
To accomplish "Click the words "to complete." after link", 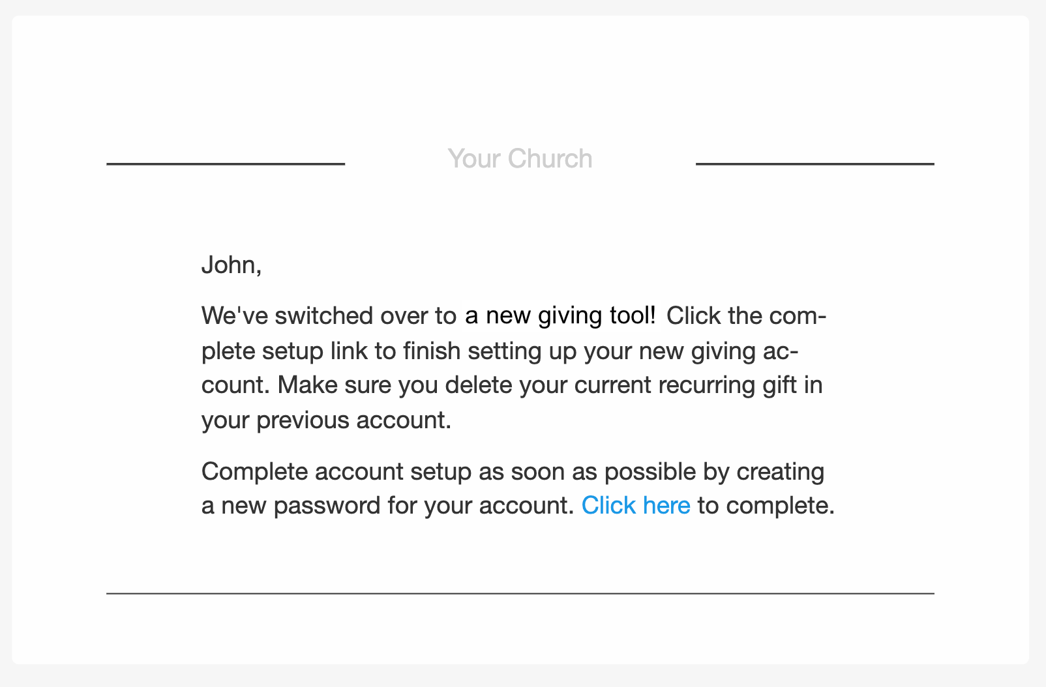I will click(x=766, y=506).
